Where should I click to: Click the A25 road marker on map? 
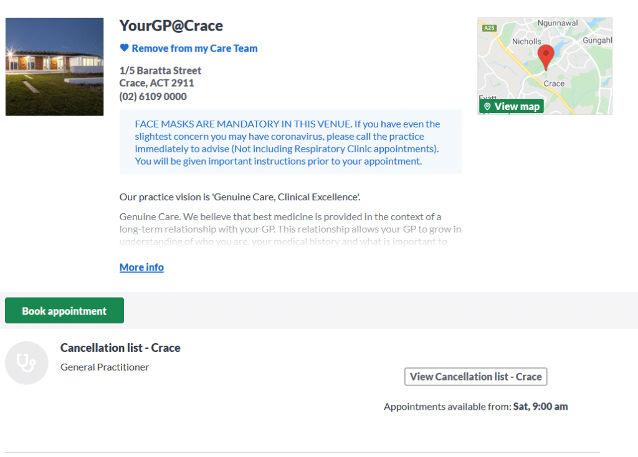489,28
